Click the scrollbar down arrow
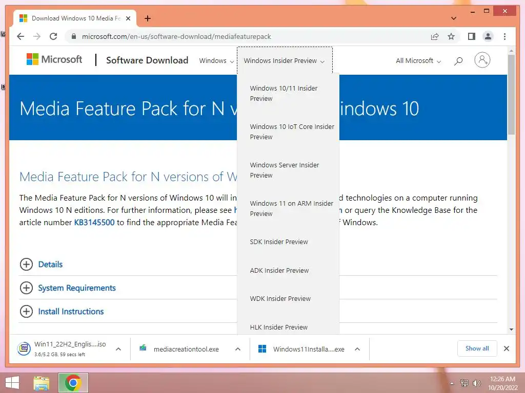Screen dimensions: 525x393 coord(511,330)
